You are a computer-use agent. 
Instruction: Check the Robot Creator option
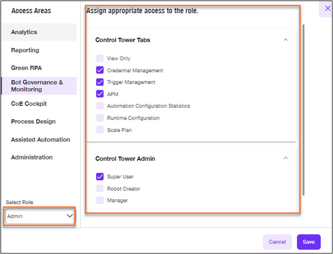click(x=100, y=189)
